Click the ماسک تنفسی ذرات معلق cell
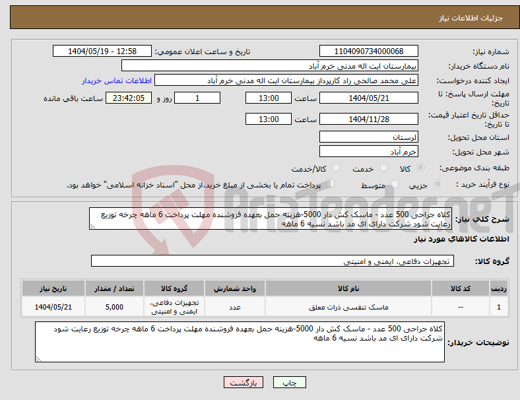The width and height of the screenshot is (520, 400). tap(348, 307)
